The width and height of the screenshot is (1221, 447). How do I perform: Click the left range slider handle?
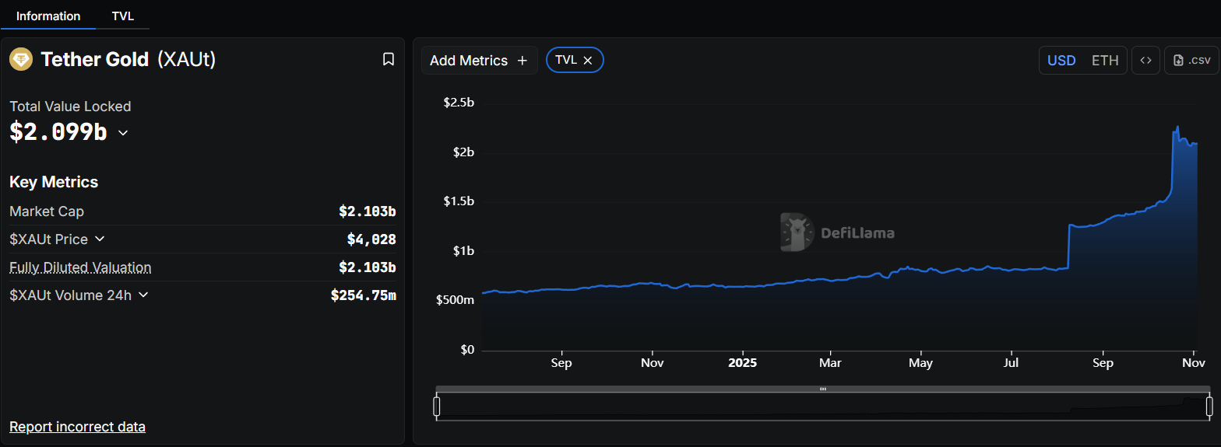pos(437,406)
